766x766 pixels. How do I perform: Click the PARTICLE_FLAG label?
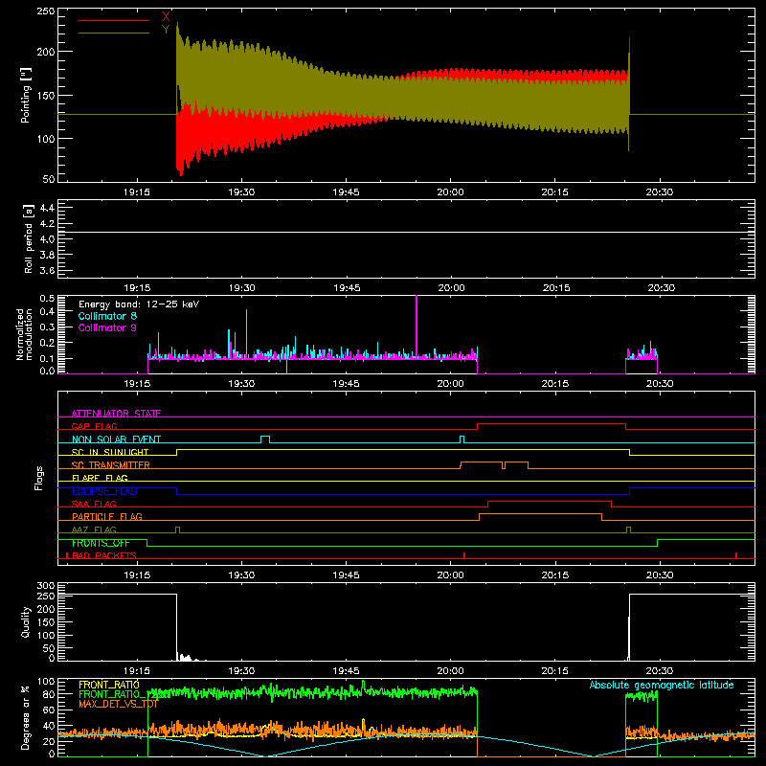(107, 516)
